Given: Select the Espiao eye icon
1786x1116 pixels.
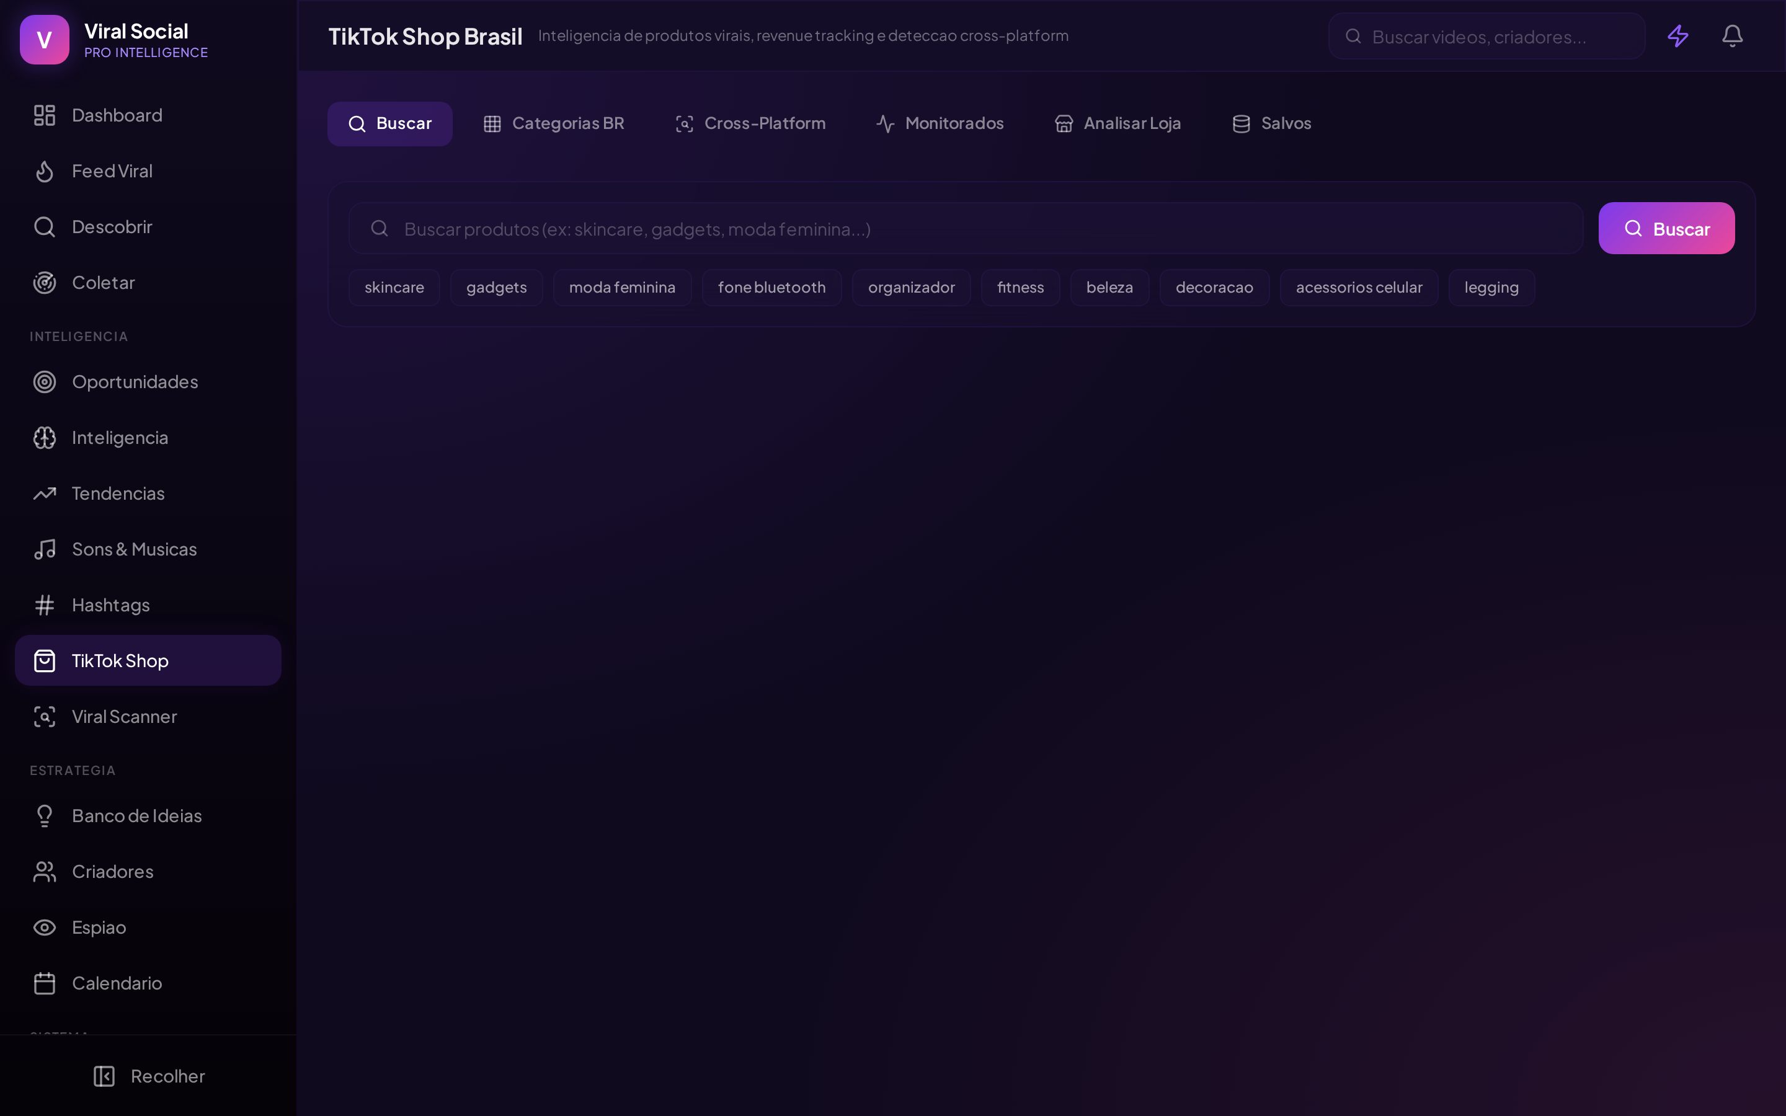Looking at the screenshot, I should coord(44,927).
